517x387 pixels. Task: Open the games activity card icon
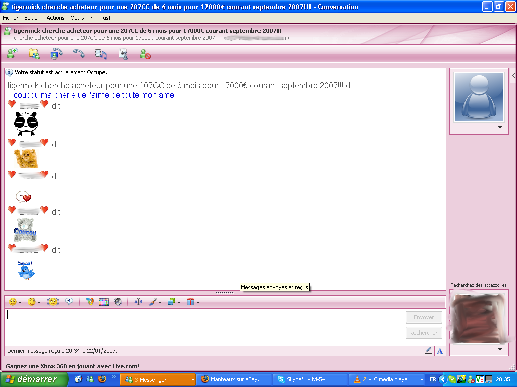click(123, 54)
